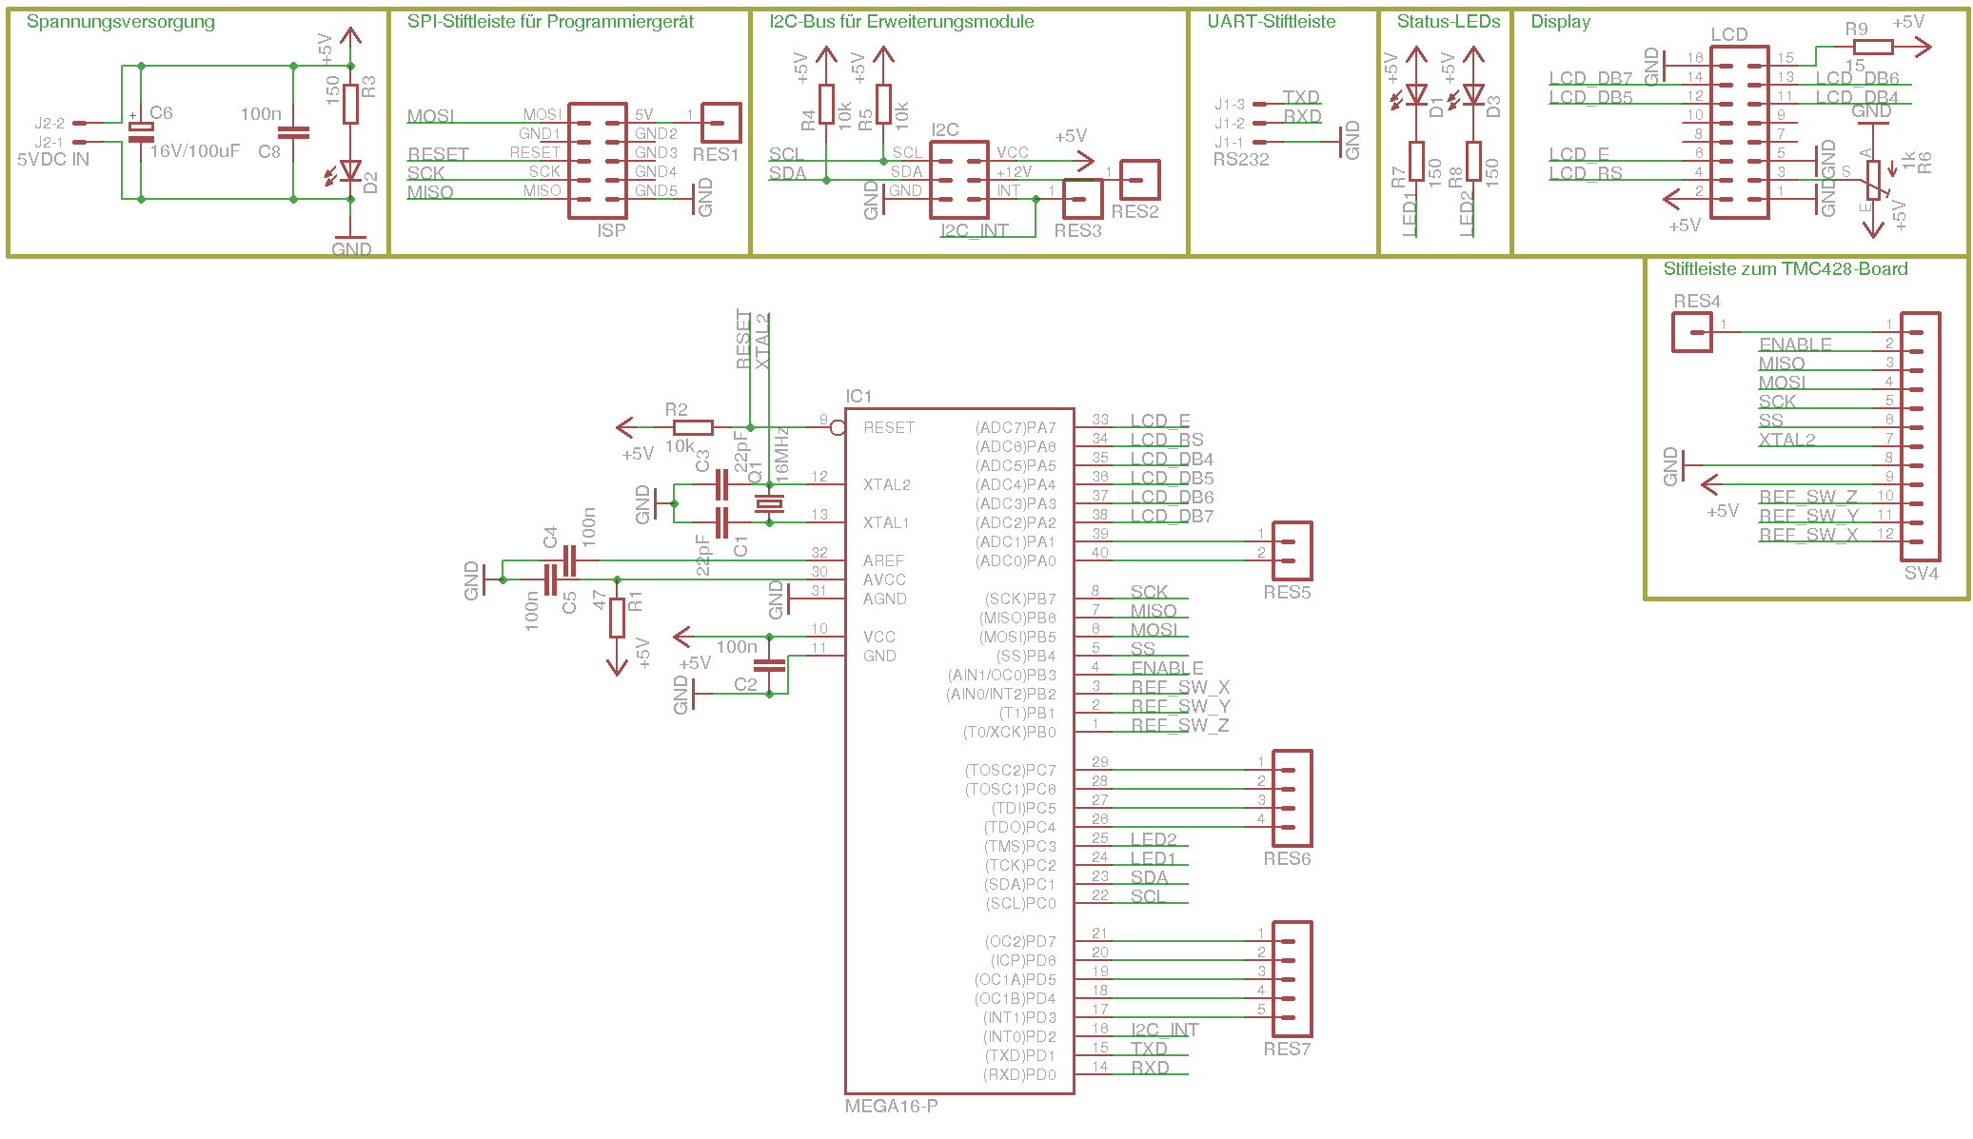Click the 'I2C_INT' net label at pin 16
This screenshot has height=1139, width=1973.
1164,1030
